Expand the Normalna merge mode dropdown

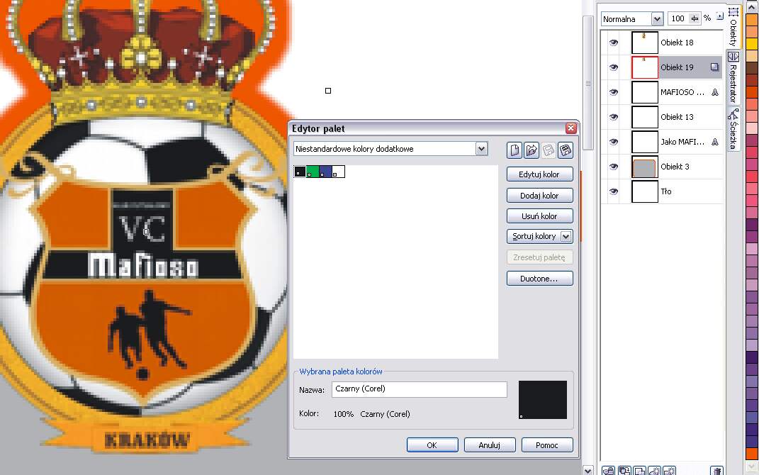tap(657, 19)
